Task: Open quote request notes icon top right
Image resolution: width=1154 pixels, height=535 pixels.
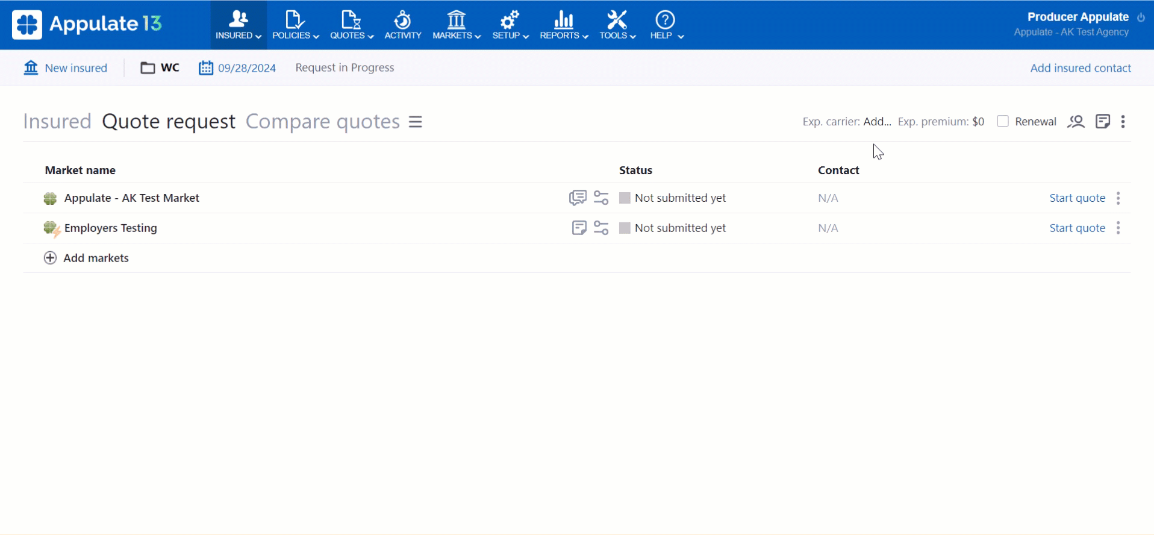Action: pos(1102,122)
